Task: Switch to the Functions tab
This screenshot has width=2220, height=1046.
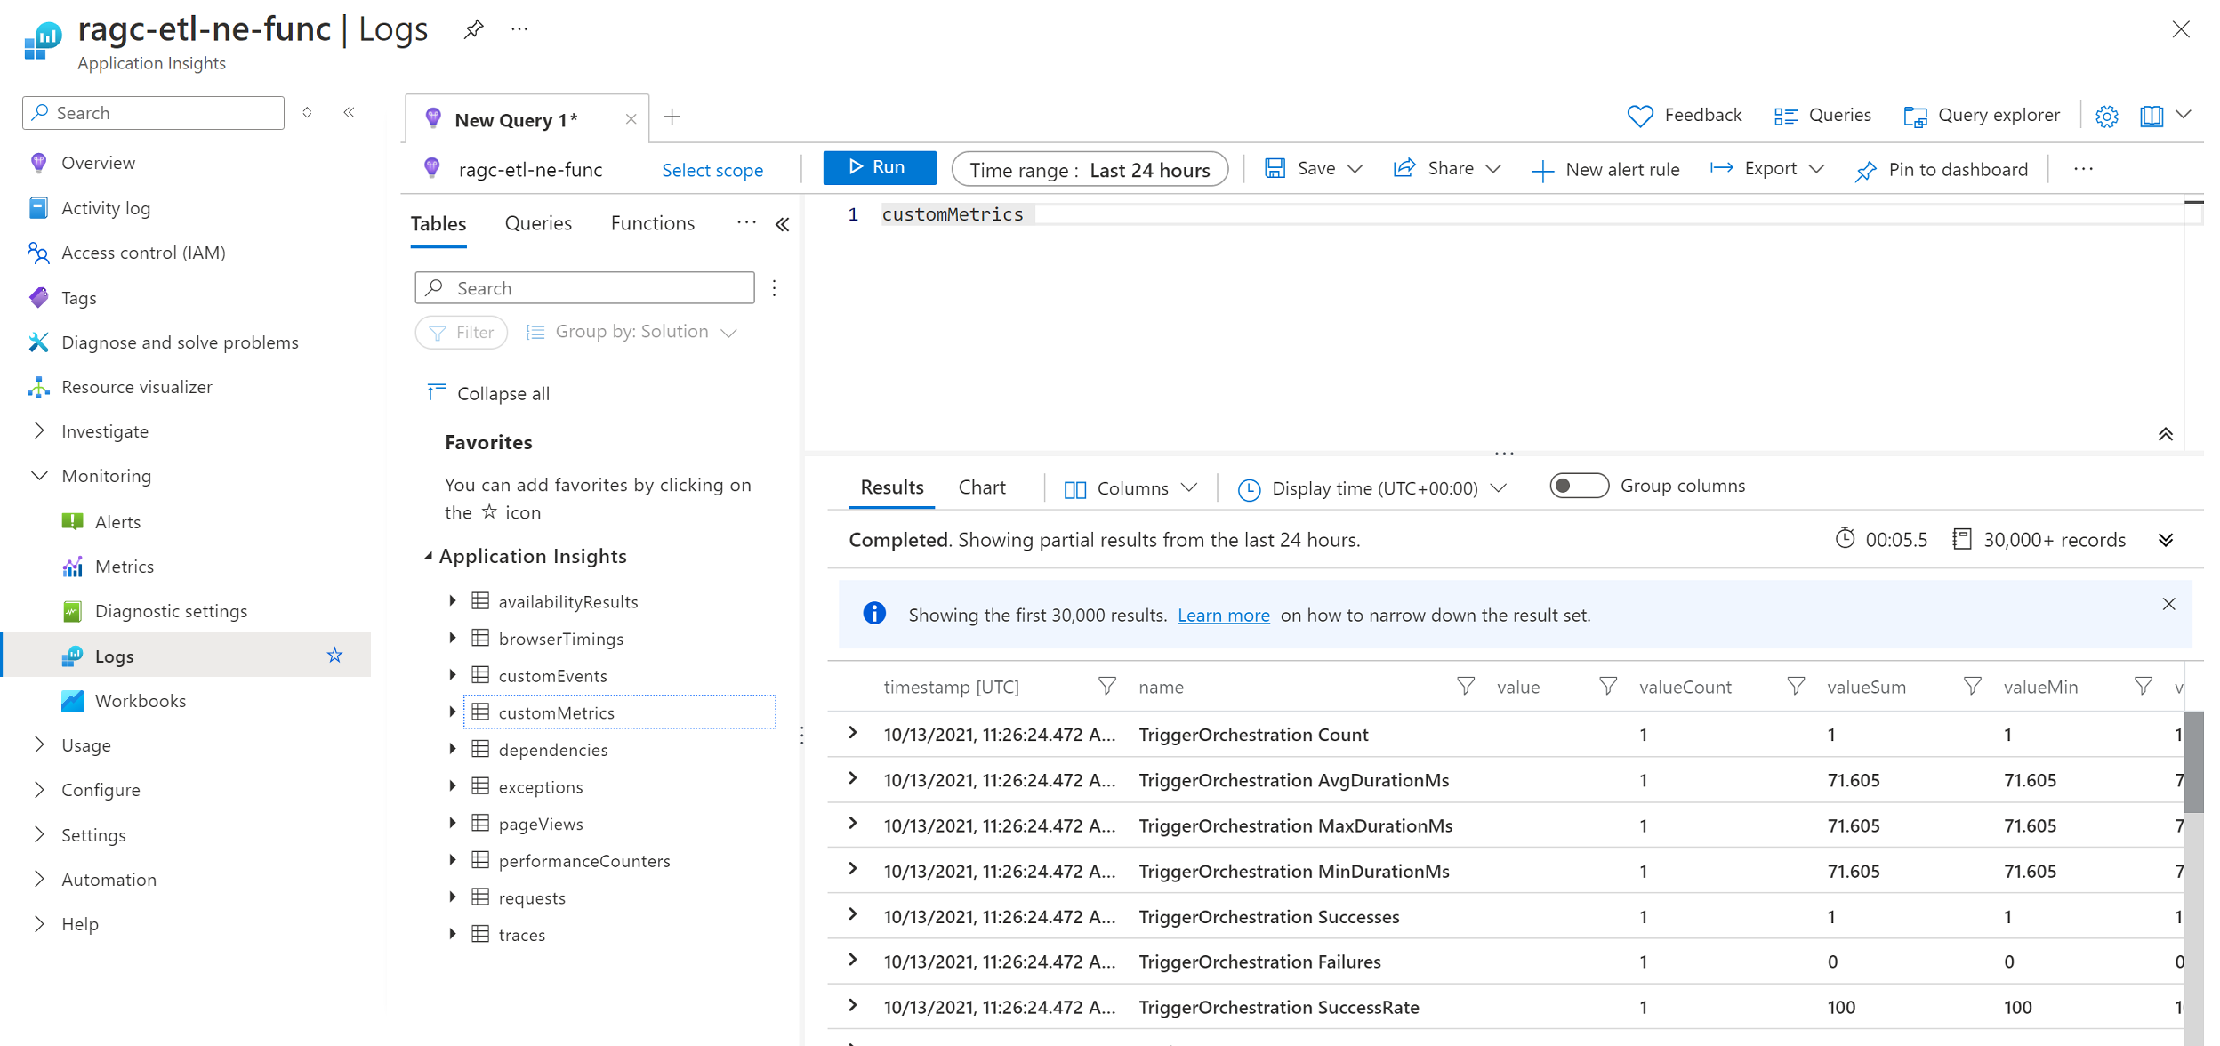Action: coord(652,223)
